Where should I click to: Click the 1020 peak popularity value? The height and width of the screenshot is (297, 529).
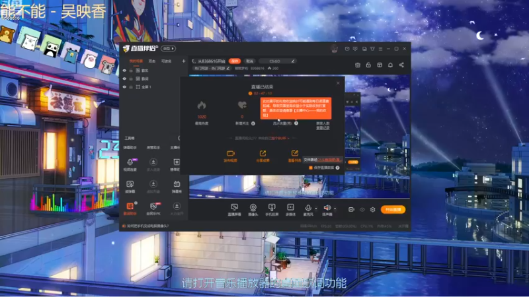pos(202,117)
